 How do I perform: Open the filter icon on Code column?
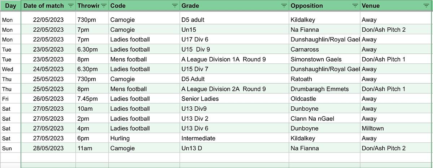(x=175, y=6)
